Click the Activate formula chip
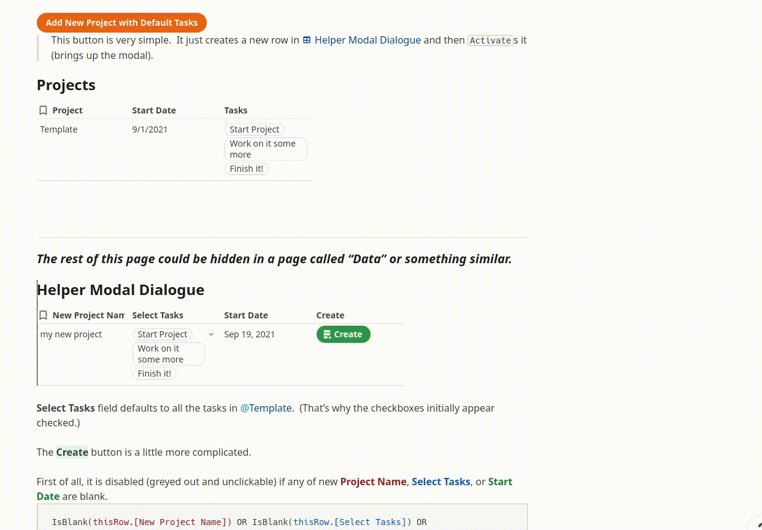The width and height of the screenshot is (762, 530). 490,40
